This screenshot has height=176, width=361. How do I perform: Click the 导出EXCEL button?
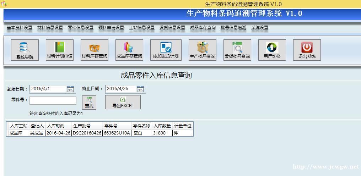tap(123, 102)
